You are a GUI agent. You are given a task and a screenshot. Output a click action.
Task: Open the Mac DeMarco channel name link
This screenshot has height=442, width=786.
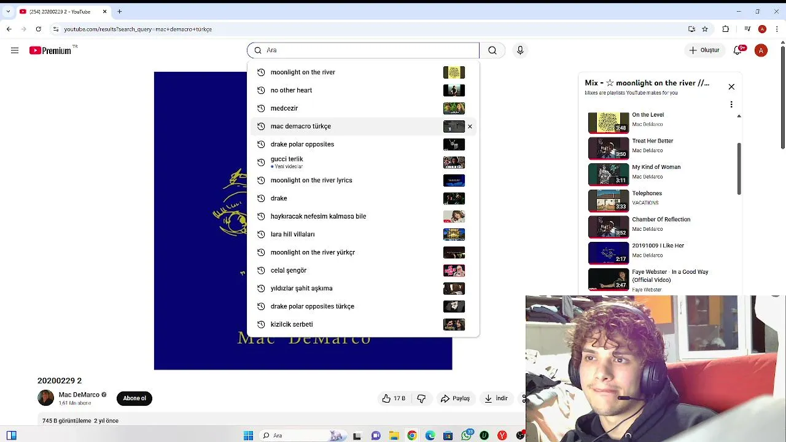click(x=79, y=395)
